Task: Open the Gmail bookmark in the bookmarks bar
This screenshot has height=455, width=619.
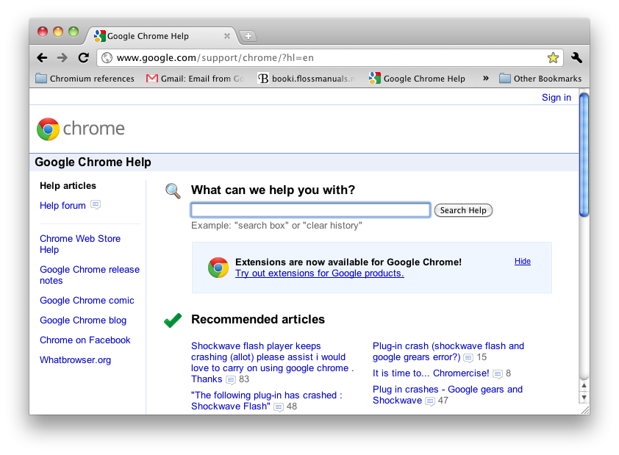Action: click(195, 79)
